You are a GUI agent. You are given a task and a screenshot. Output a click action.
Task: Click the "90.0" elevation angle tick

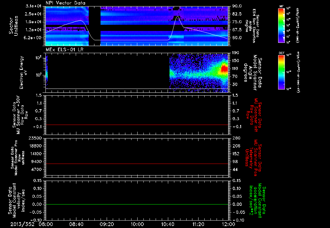click(x=237, y=6)
